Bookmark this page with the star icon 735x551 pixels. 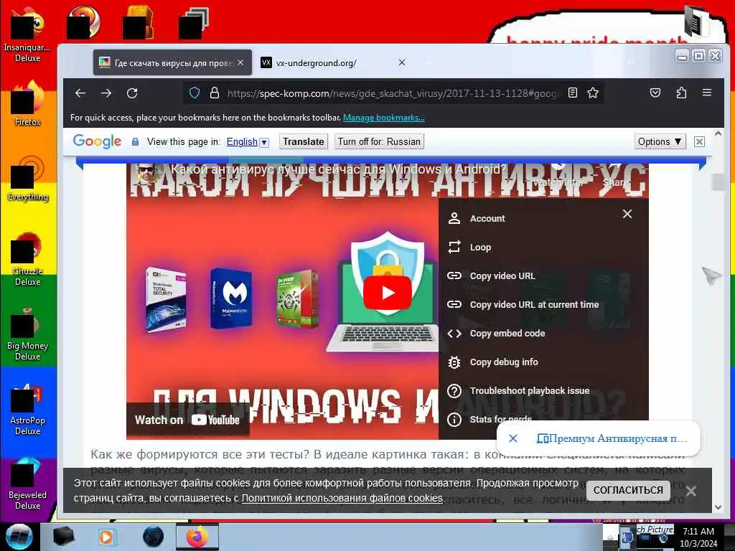point(592,93)
